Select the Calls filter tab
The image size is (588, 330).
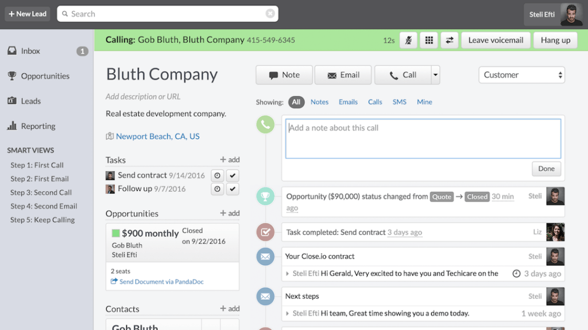click(x=375, y=101)
